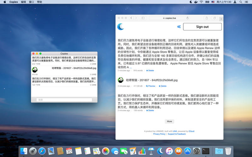Click the copies.live address bar
This screenshot has height=157, width=252.
coord(169,18)
